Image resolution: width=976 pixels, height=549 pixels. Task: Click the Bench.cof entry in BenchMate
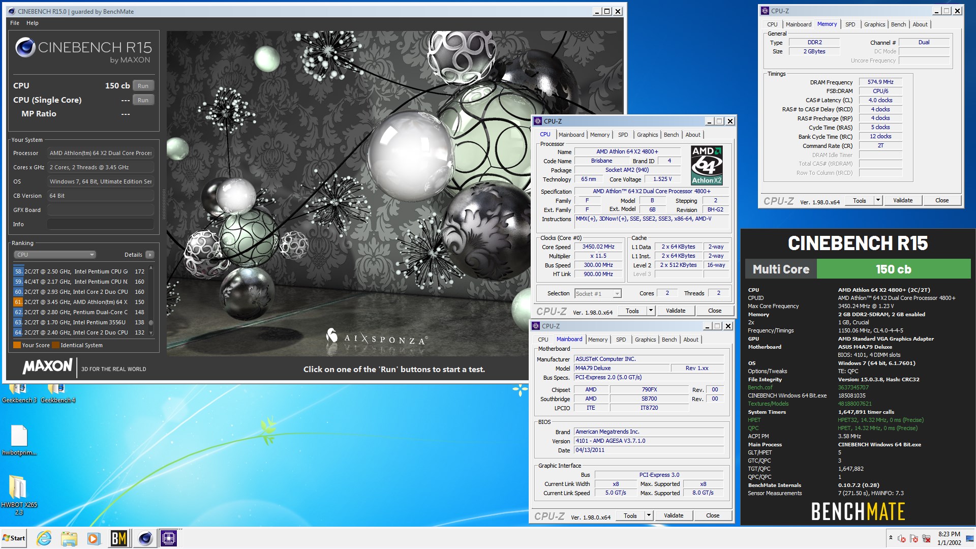[760, 388]
